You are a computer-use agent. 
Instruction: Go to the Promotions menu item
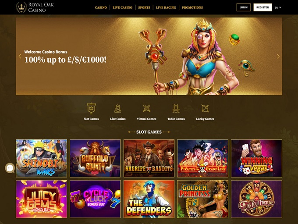(x=192, y=7)
